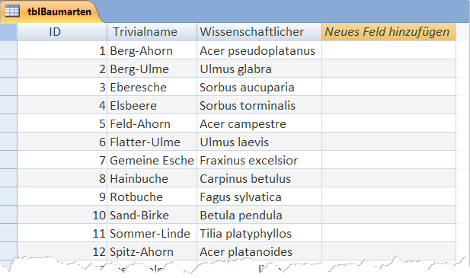The image size is (470, 278).
Task: Select the Trivialname column header
Action: click(152, 32)
